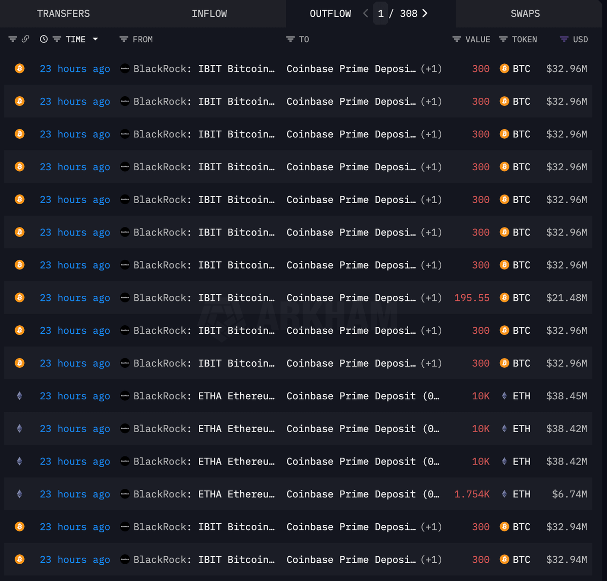The height and width of the screenshot is (581, 607).
Task: Click the Bitcoin icon on the first row
Action: 19,68
